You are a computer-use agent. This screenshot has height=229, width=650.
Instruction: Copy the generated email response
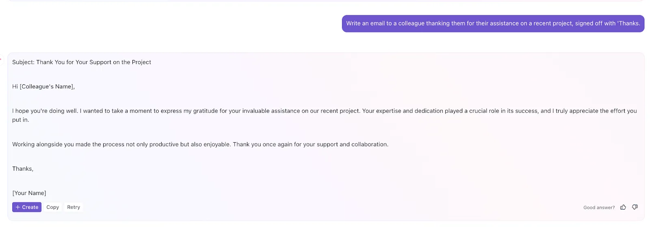point(52,207)
